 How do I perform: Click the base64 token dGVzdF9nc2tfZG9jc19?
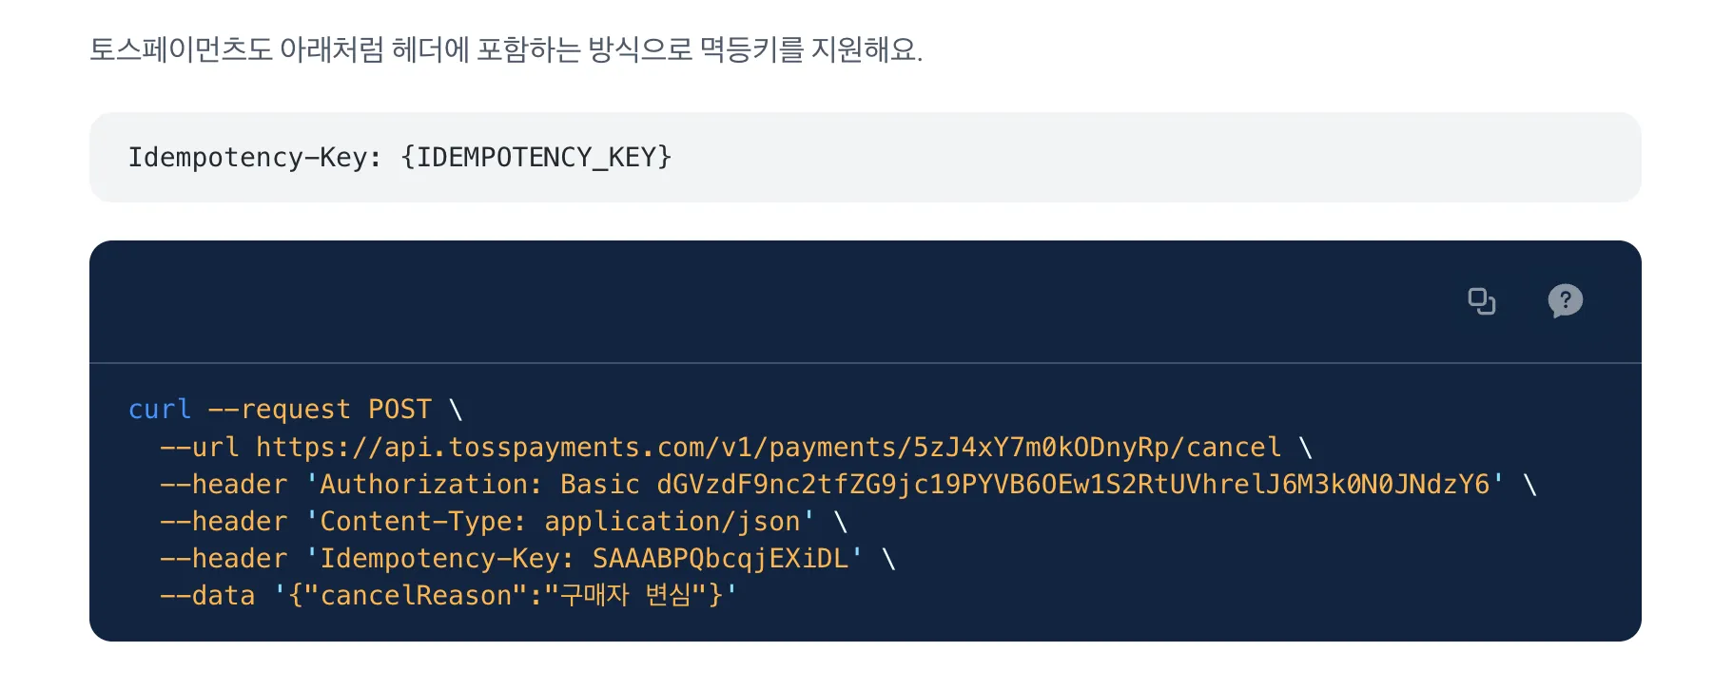point(1073,484)
